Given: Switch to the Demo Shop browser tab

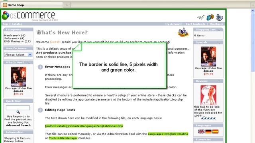Looking at the screenshot, I should tap(32, 5).
